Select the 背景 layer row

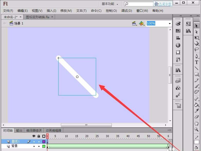point(24,146)
